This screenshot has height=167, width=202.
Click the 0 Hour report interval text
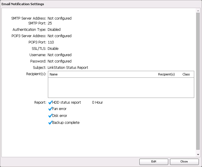click(x=97, y=103)
